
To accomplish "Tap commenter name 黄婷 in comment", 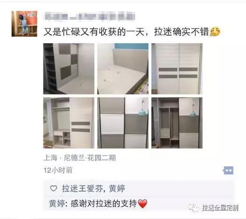I will (x=57, y=203).
